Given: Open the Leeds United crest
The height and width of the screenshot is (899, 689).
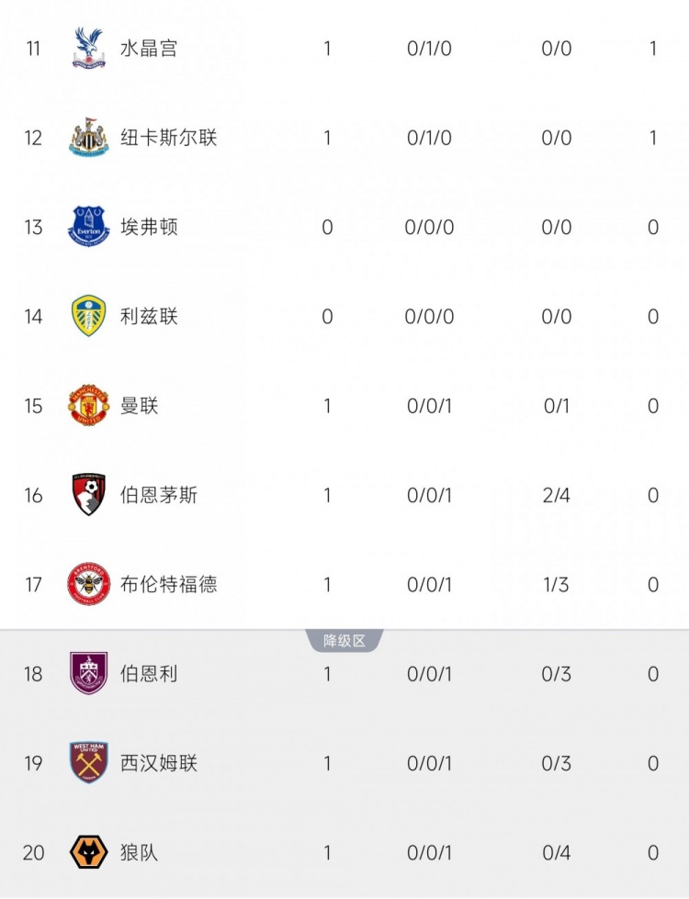Looking at the screenshot, I should pos(89,316).
